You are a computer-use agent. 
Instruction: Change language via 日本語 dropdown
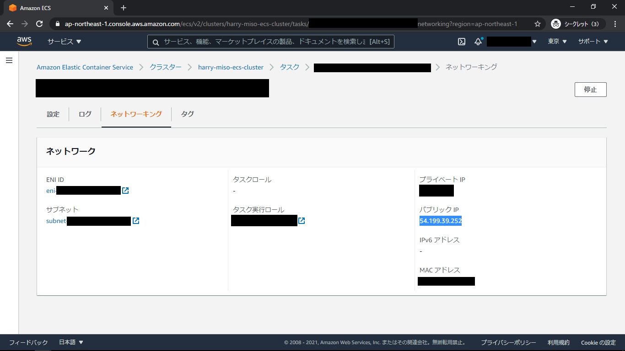[71, 342]
